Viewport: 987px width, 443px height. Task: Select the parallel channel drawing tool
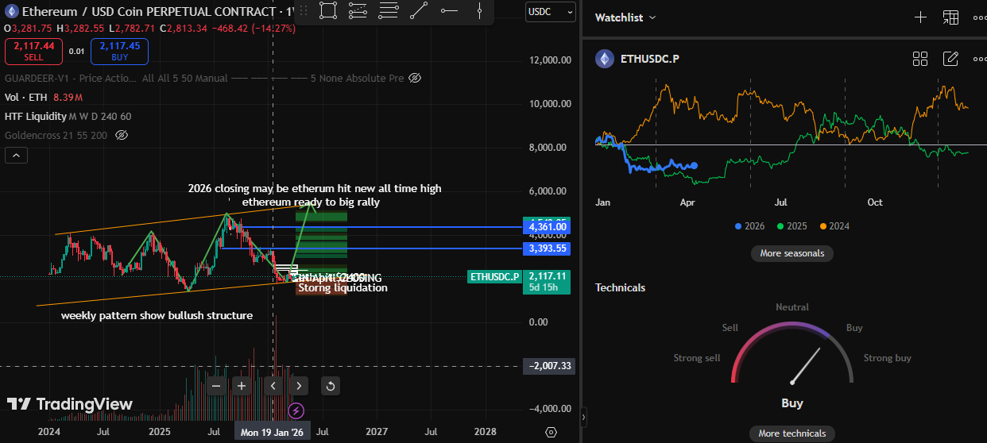[x=358, y=11]
